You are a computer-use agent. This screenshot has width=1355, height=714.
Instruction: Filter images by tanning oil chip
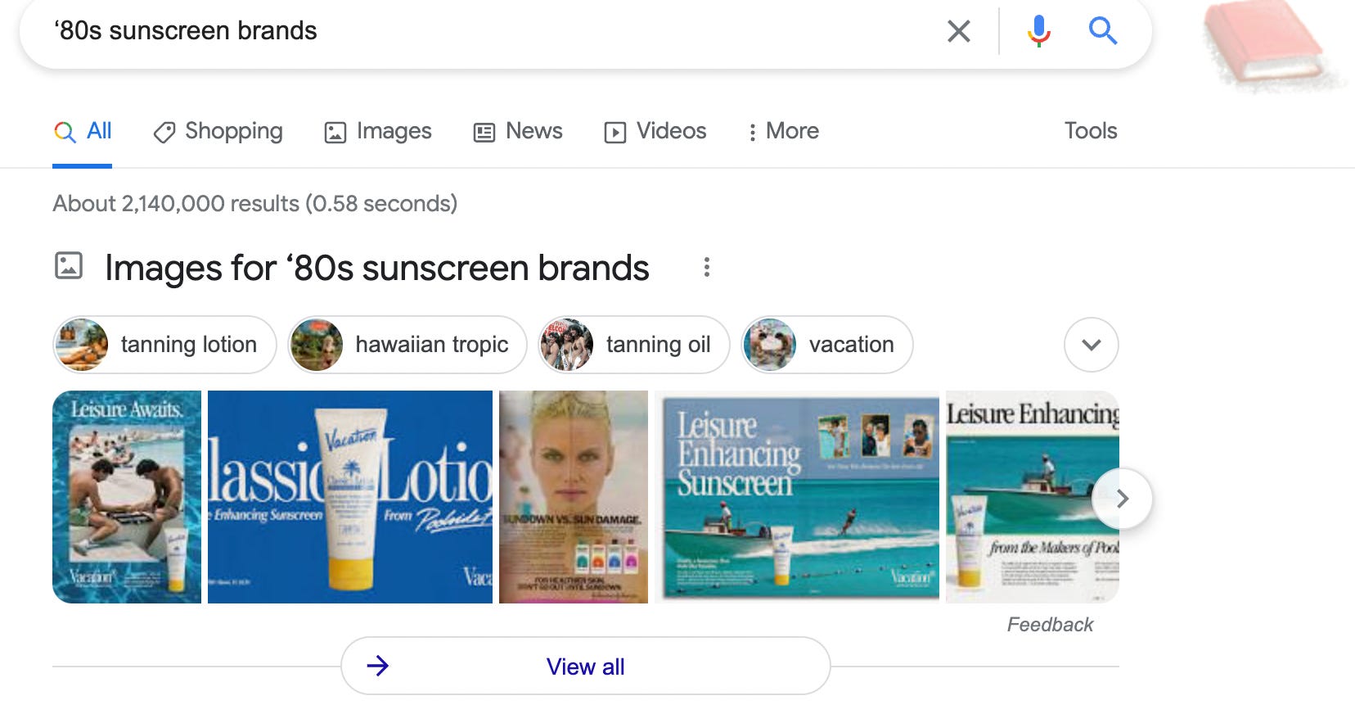pos(633,345)
